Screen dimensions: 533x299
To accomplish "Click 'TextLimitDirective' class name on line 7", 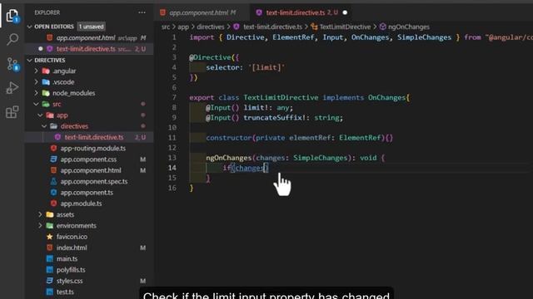I will point(281,98).
